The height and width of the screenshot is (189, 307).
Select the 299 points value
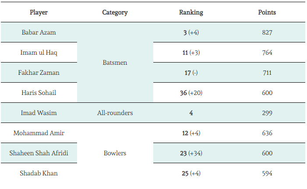(x=267, y=113)
